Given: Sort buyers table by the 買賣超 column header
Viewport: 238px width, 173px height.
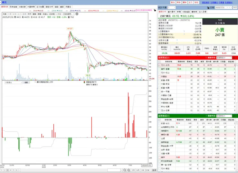Looking at the screenshot, I should pos(189,62).
